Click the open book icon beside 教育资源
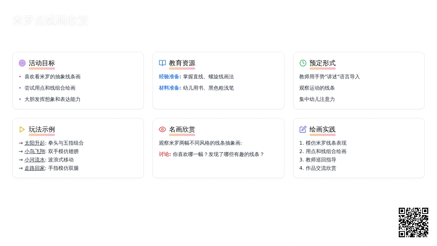The image size is (437, 246). (x=162, y=63)
